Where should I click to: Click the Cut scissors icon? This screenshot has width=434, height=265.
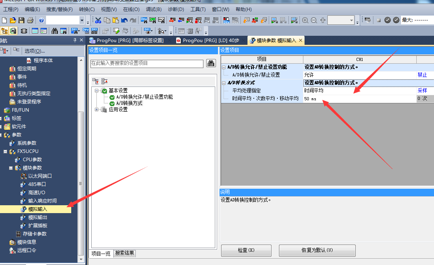98,20
